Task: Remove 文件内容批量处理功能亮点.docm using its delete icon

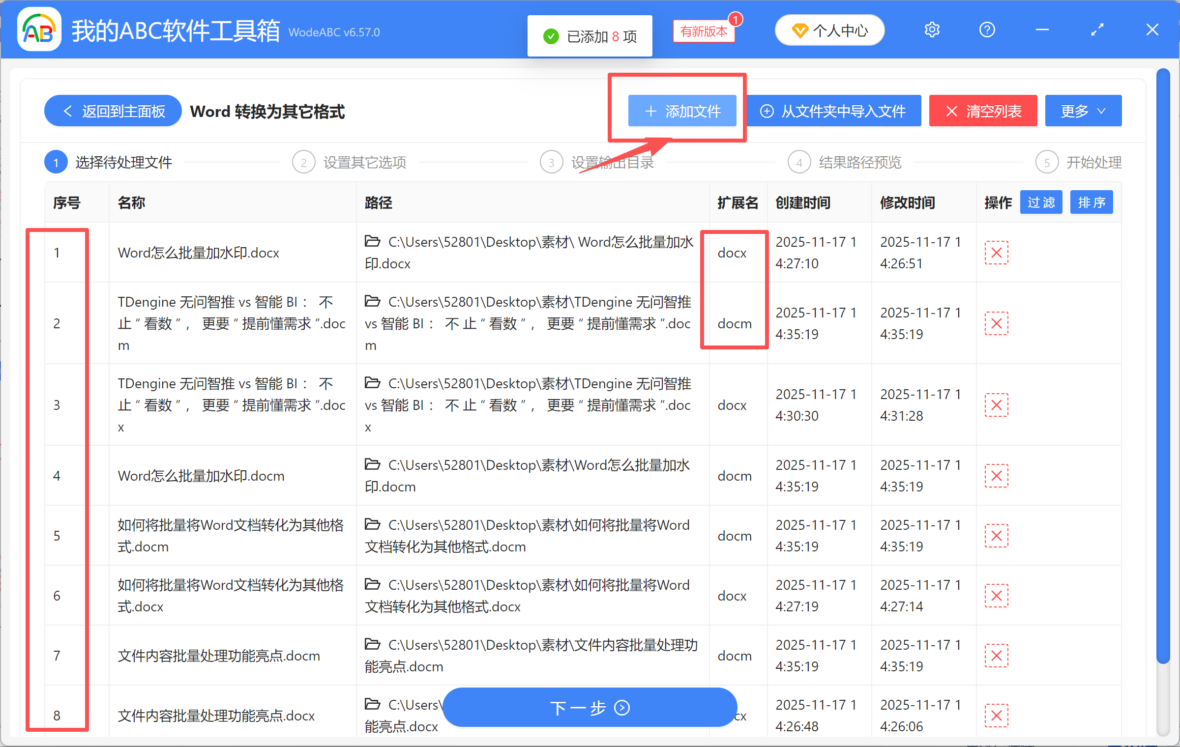Action: 997,655
